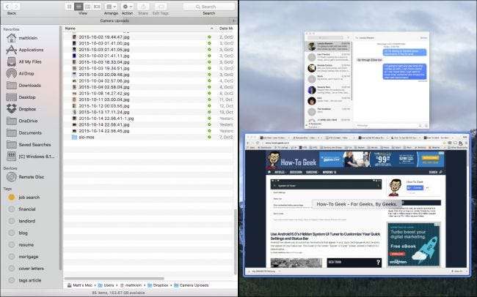Select column view in Finder toolbar
This screenshot has width=477, height=297.
tap(87, 6)
